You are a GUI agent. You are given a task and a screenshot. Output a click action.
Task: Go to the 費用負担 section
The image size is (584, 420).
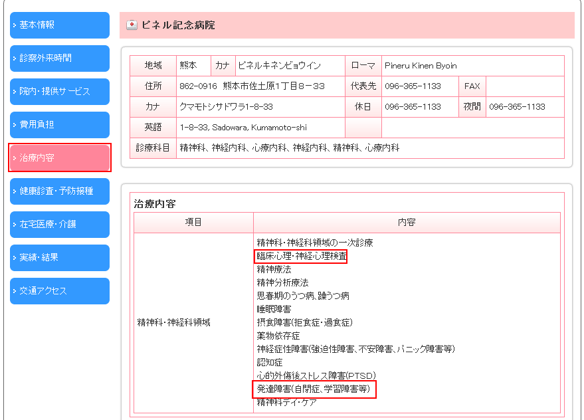tap(60, 124)
